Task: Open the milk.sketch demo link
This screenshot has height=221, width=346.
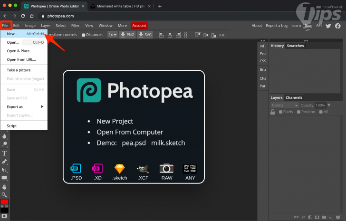Action: coord(168,143)
